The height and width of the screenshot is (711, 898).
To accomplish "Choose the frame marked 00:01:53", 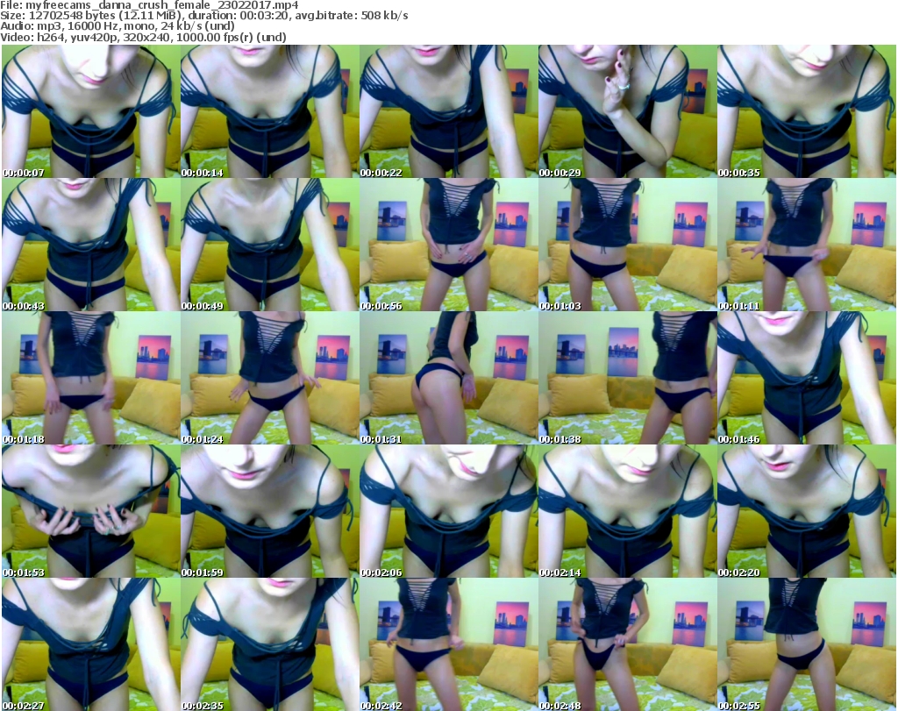I will click(x=91, y=511).
